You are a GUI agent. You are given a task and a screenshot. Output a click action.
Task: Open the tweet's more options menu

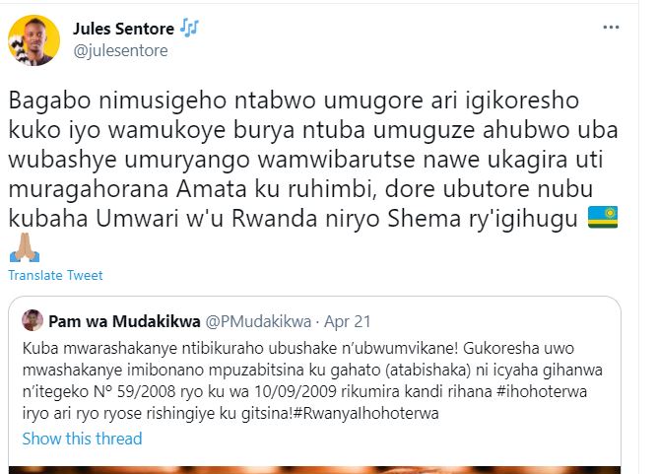[611, 30]
